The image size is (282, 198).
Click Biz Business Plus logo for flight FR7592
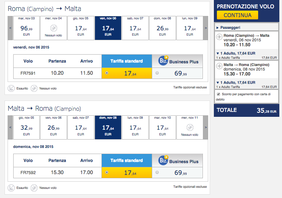coord(163,160)
